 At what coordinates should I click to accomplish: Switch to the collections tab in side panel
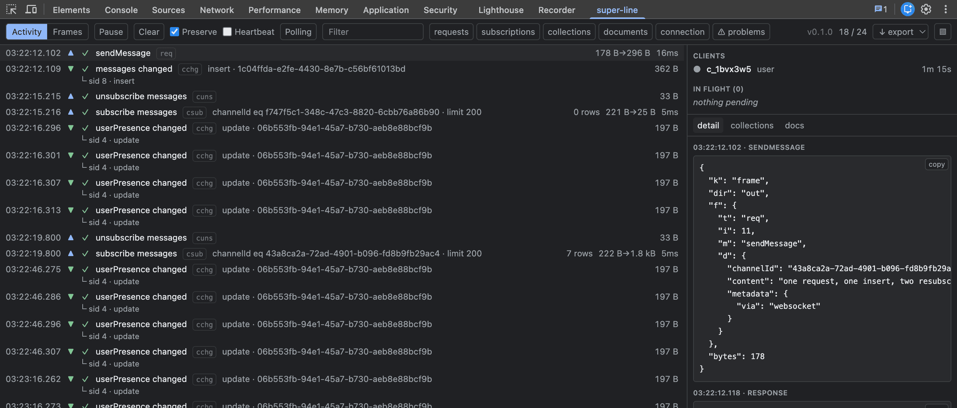tap(752, 126)
